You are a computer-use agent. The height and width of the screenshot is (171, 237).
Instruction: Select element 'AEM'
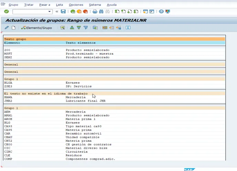point(115,112)
